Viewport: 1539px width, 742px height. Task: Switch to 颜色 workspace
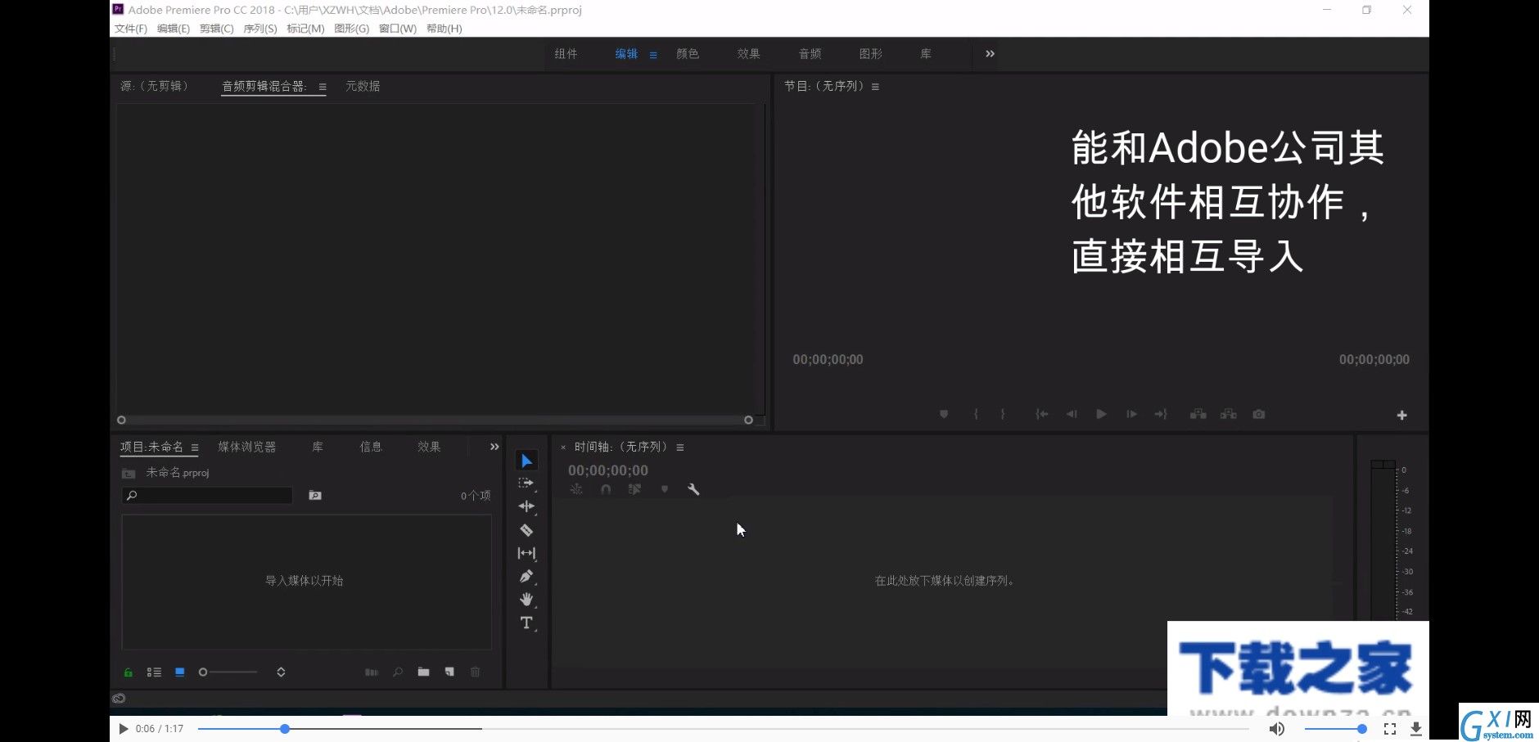pos(688,54)
